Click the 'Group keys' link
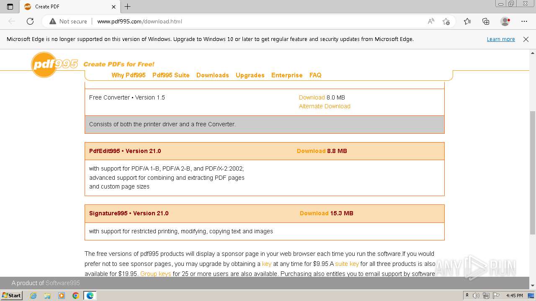 pos(156,274)
